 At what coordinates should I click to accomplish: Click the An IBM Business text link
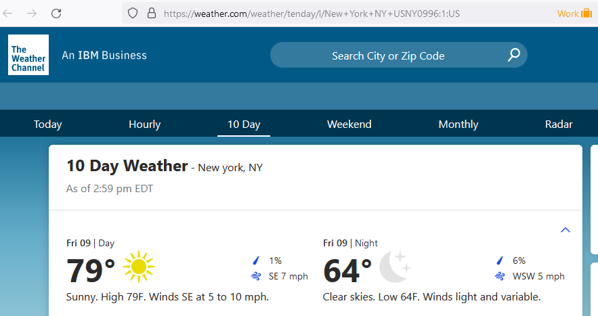[x=104, y=55]
